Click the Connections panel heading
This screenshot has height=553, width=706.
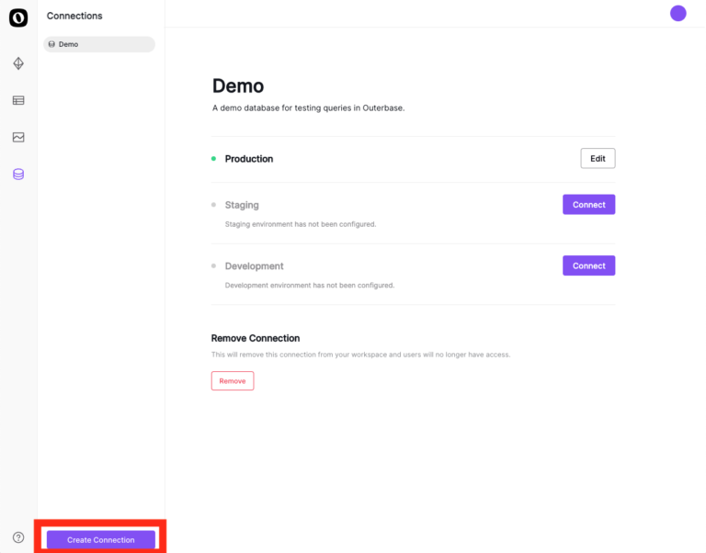74,16
